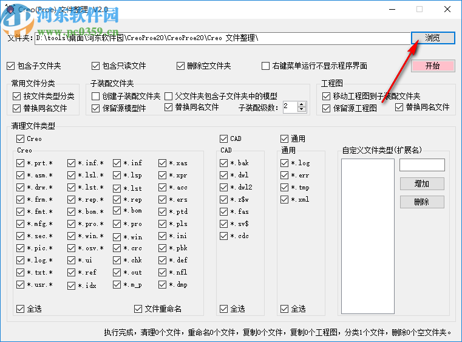Uncheck *.idx file type
This screenshot has width=462, height=342.
click(x=71, y=286)
